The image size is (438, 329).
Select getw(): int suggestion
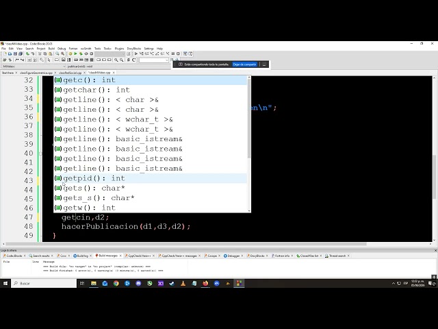click(x=151, y=208)
